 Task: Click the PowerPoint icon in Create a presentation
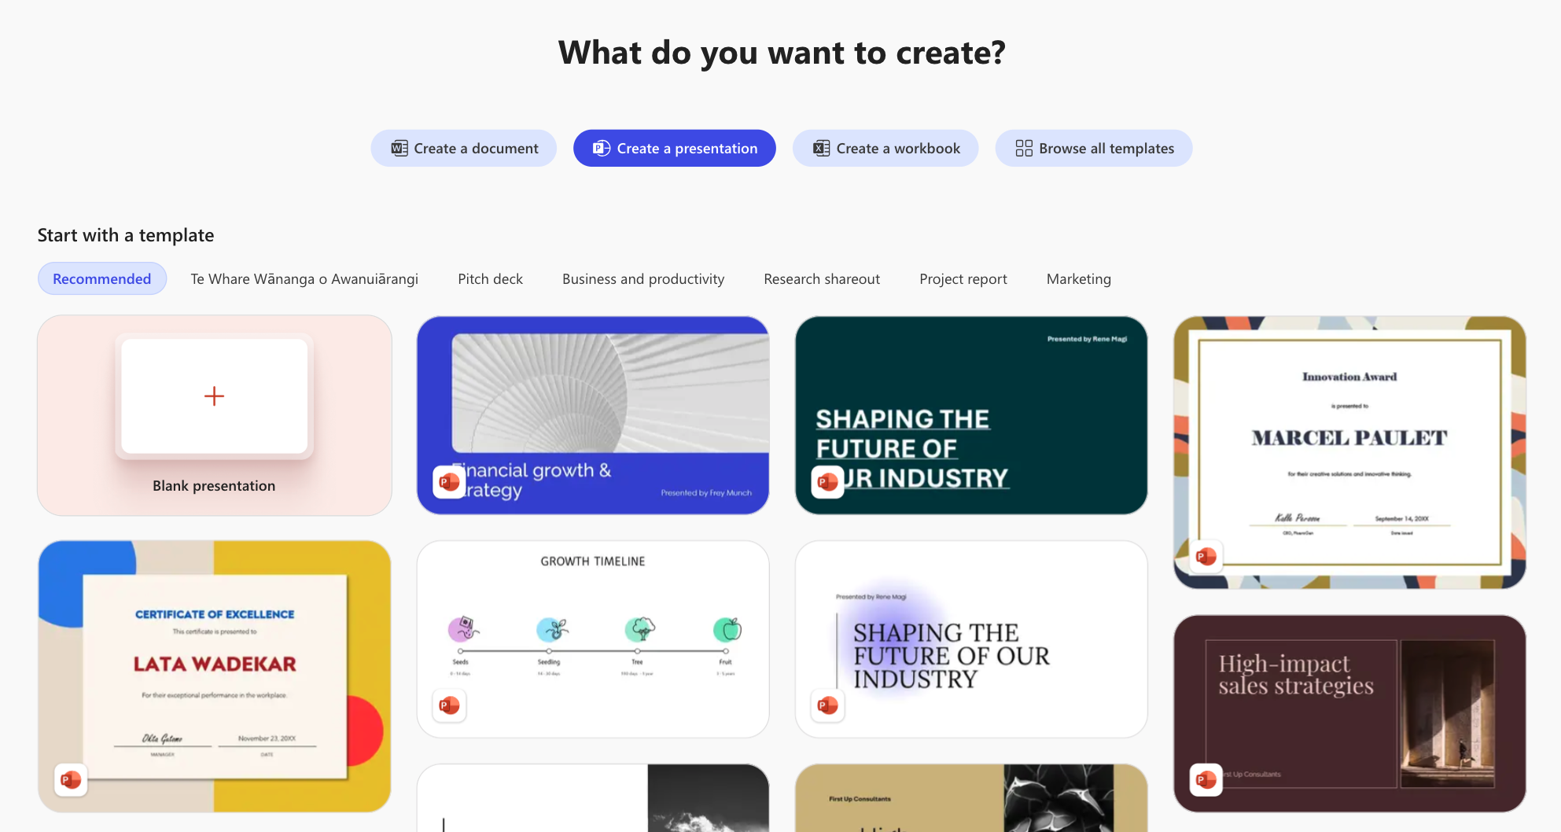602,148
